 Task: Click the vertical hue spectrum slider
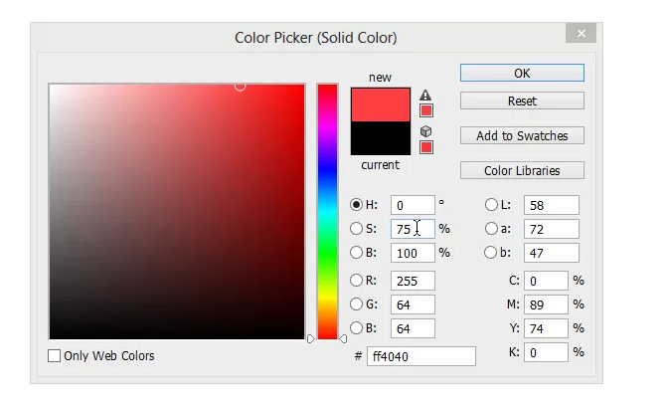(327, 211)
